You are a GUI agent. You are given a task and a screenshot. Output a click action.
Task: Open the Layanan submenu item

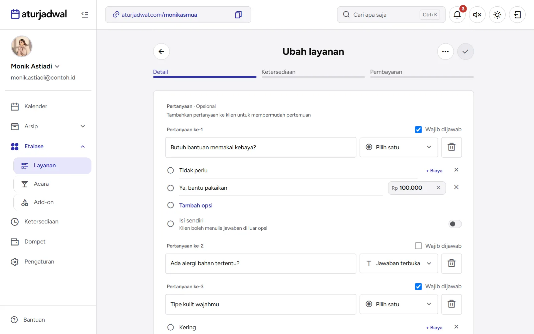click(52, 166)
